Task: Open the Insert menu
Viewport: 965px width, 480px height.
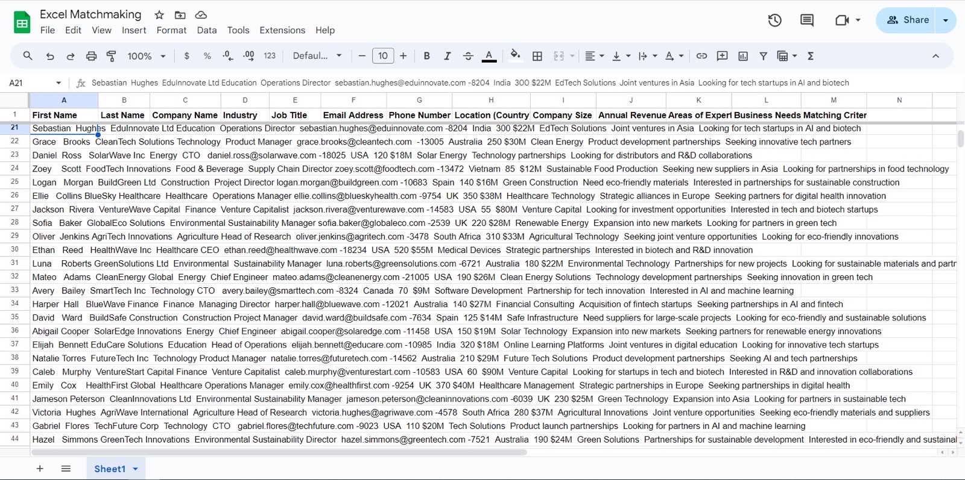Action: coord(134,30)
